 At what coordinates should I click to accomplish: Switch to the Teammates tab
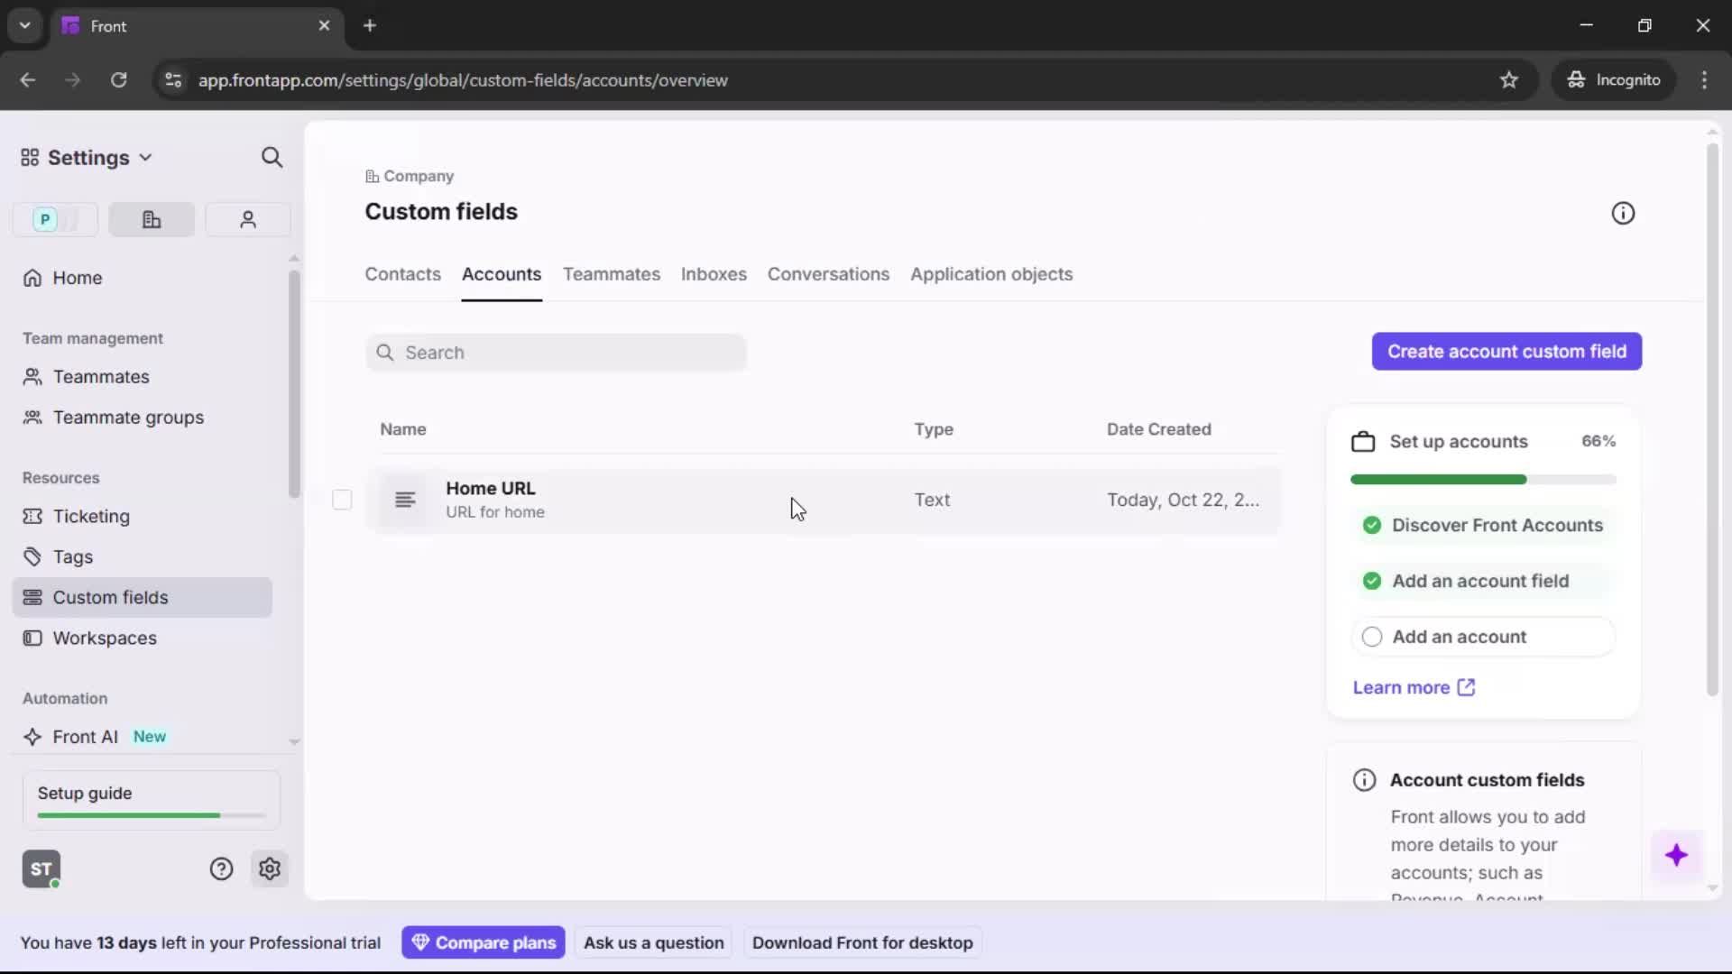612,275
